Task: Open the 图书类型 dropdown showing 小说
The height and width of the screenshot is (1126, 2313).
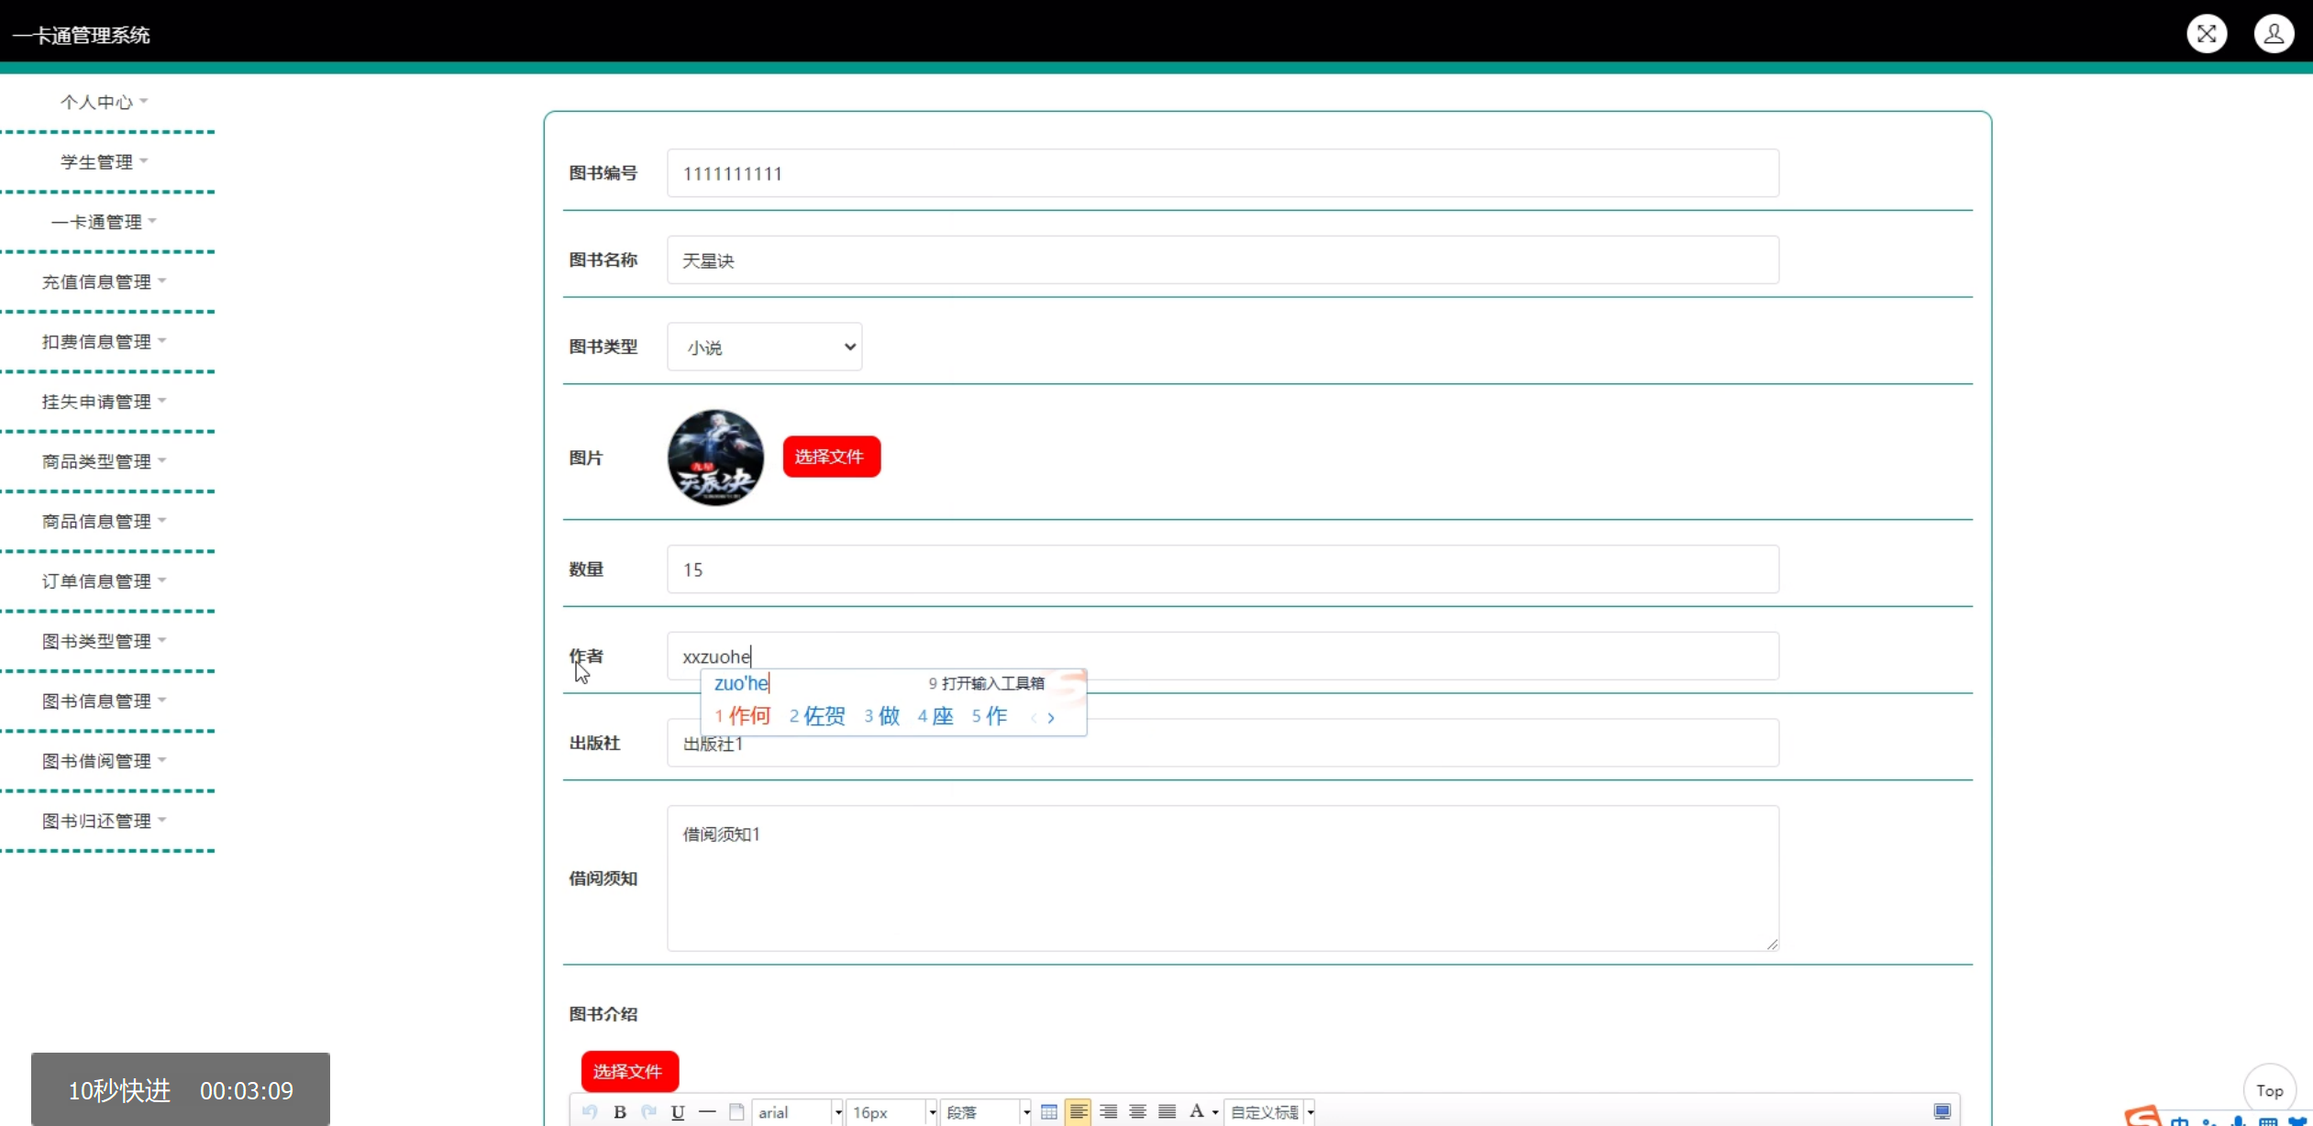Action: point(764,348)
